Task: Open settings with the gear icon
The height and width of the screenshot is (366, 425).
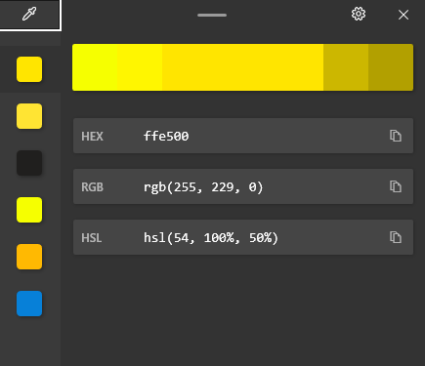Action: [x=359, y=15]
